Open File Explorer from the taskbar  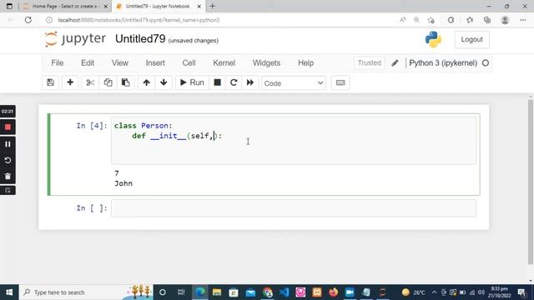[x=217, y=292]
